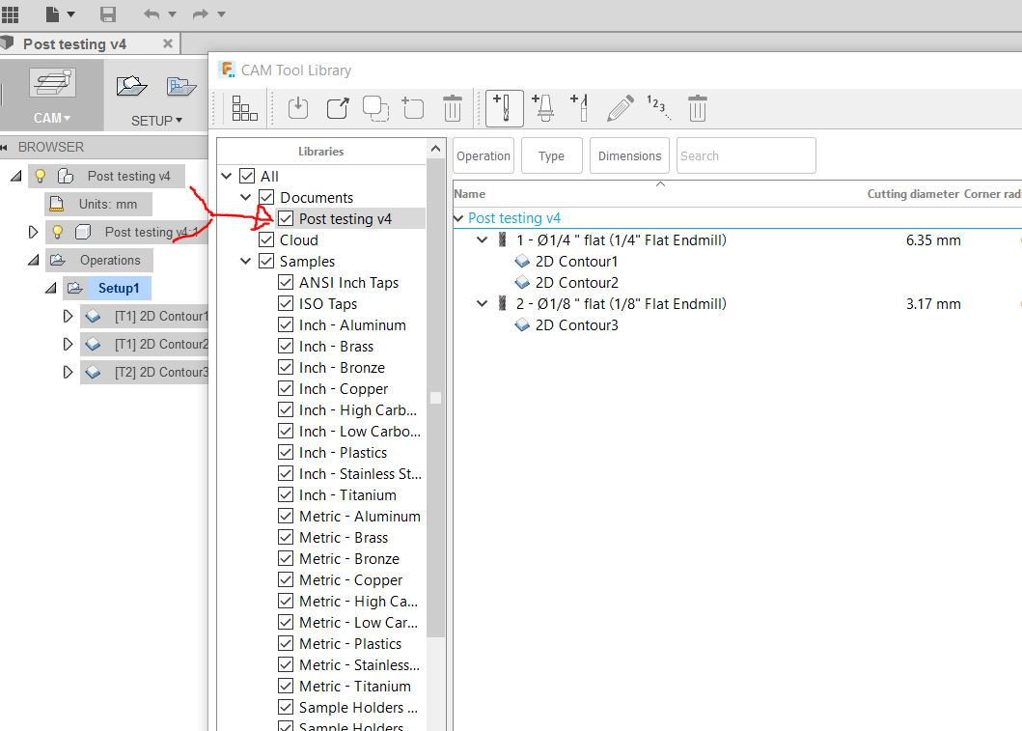Click the tool library Search field
The image size is (1022, 731).
tap(746, 155)
